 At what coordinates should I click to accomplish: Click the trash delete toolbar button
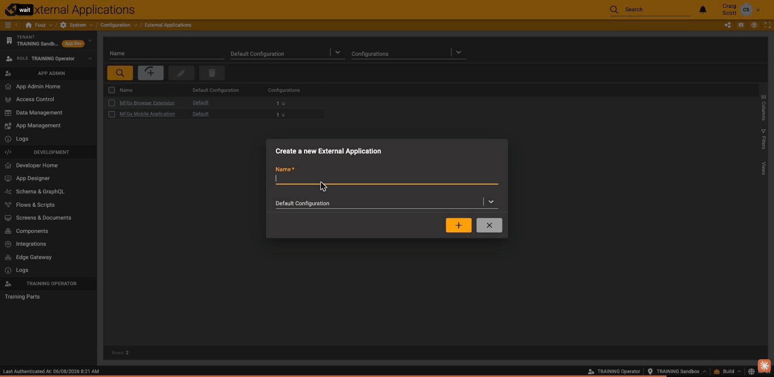click(212, 73)
